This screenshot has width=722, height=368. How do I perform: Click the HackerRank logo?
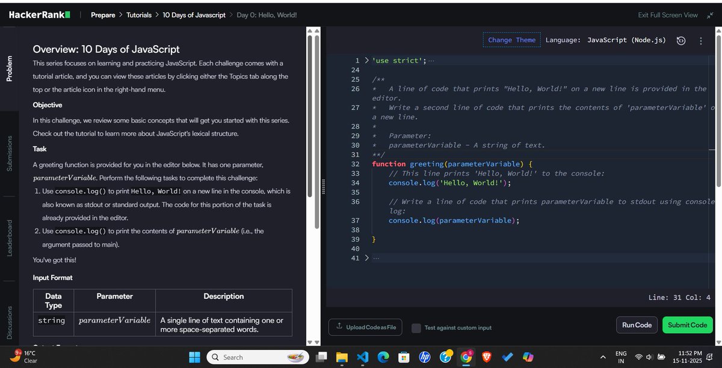click(39, 14)
